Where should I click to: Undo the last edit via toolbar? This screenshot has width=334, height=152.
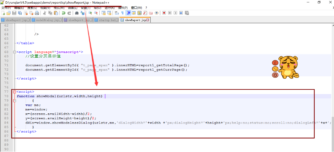pyautogui.click(x=64, y=13)
